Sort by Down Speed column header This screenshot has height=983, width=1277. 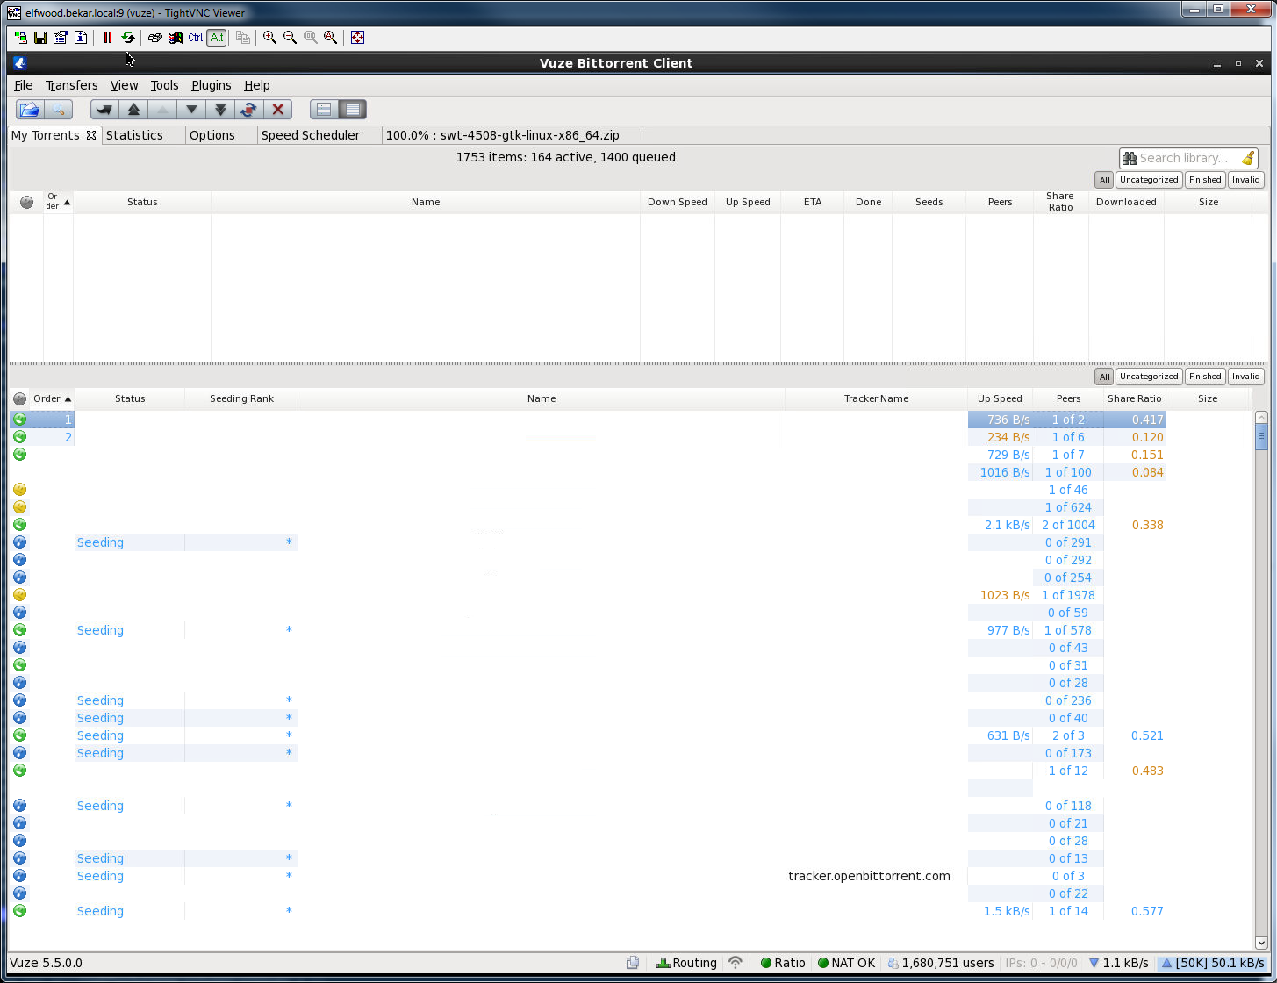(x=678, y=202)
